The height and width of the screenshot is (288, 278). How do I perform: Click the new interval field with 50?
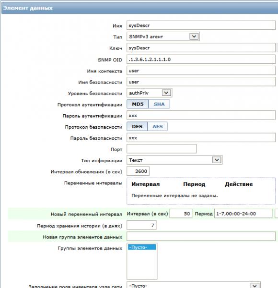(181, 214)
